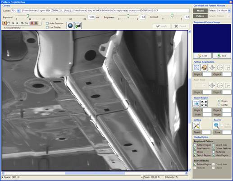Click the grid overlay tool in toolbar
Image resolution: width=233 pixels, height=181 pixels.
[x=32, y=23]
